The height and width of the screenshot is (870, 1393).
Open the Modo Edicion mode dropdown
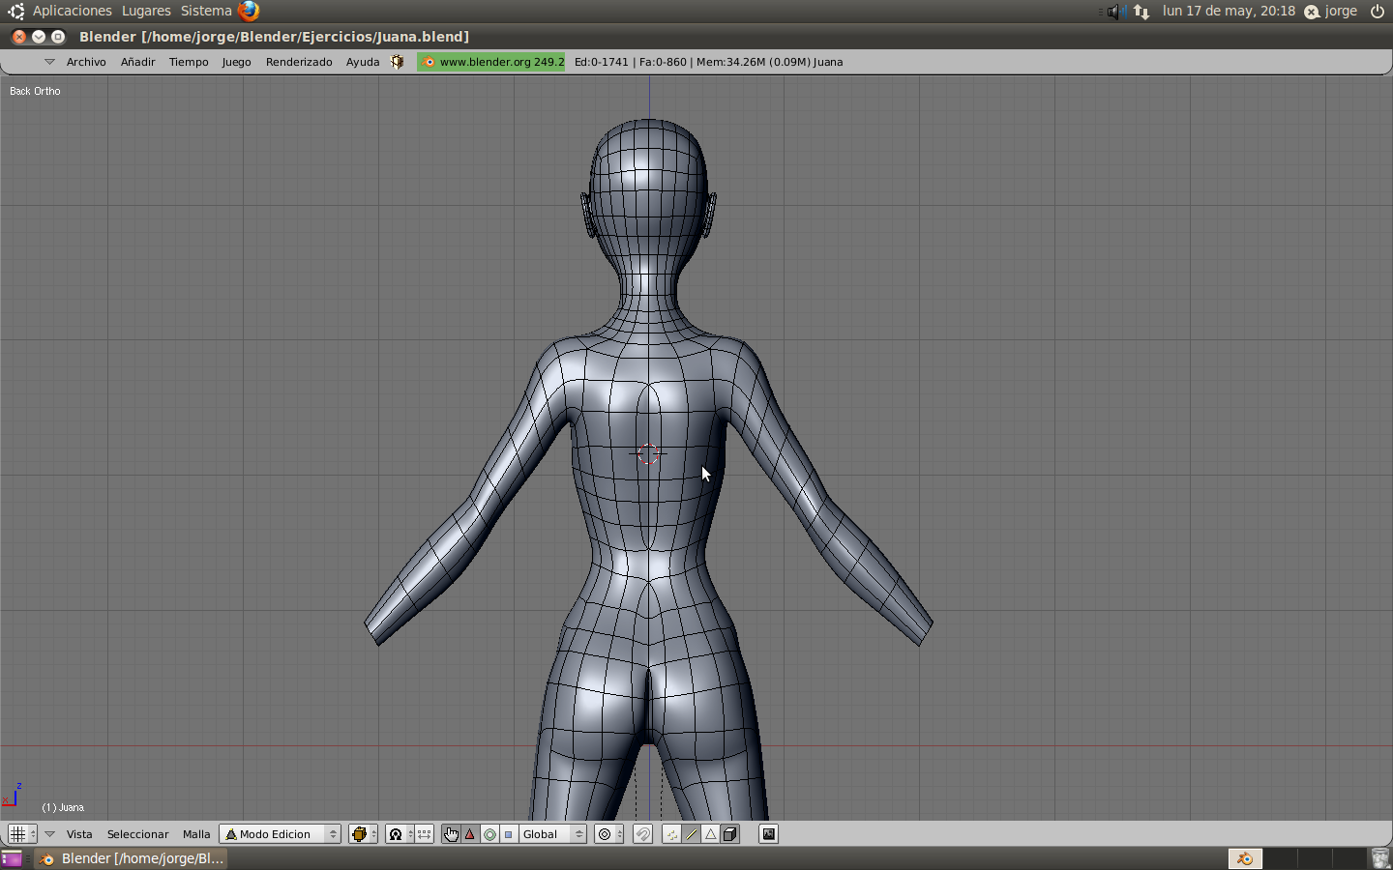[x=280, y=834]
